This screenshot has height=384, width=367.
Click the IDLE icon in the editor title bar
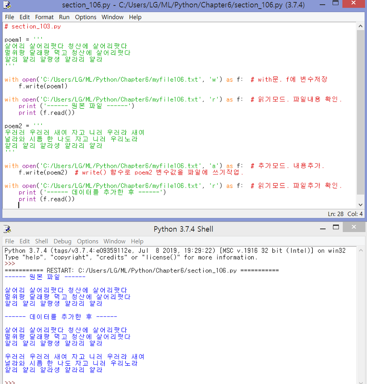(x=7, y=5)
